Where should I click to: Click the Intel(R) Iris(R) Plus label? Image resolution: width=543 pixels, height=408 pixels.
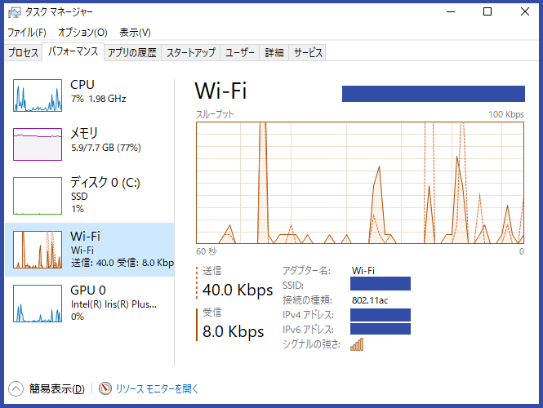click(x=113, y=304)
